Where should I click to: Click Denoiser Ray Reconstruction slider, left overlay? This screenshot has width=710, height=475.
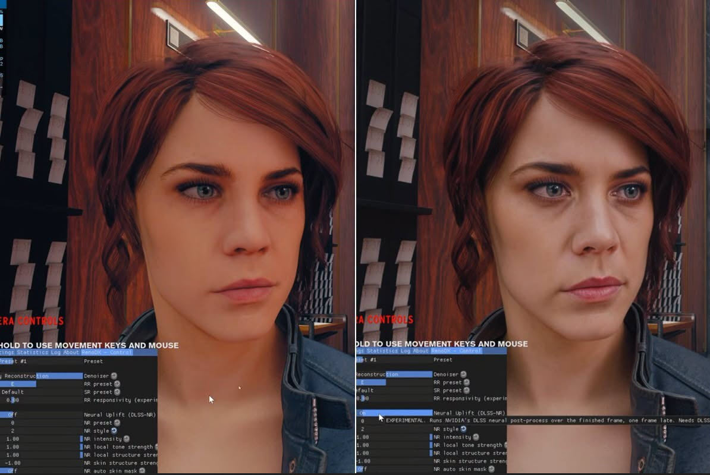pos(41,376)
